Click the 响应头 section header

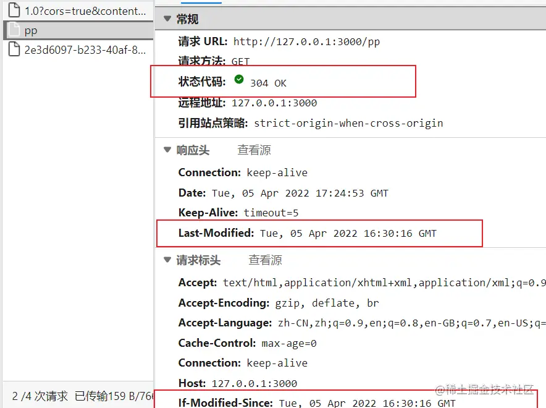point(193,150)
